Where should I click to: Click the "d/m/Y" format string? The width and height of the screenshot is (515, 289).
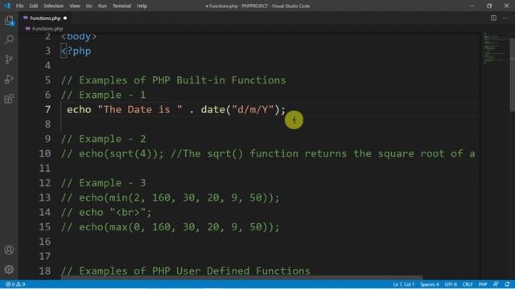point(253,109)
